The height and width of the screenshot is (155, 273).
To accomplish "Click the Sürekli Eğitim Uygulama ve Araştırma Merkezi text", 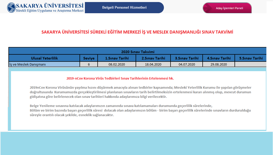I will tap(50, 11).
